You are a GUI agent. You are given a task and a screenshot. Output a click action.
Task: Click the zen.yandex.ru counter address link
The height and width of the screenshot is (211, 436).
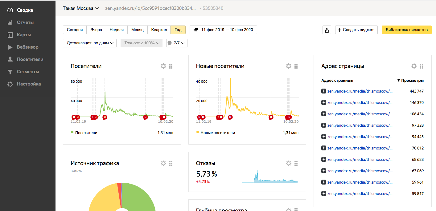(150, 8)
